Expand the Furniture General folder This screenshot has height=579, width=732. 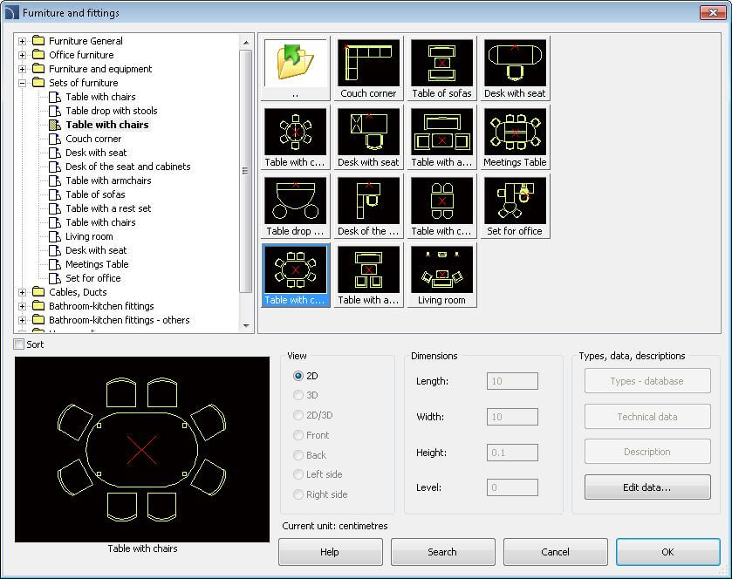(23, 41)
